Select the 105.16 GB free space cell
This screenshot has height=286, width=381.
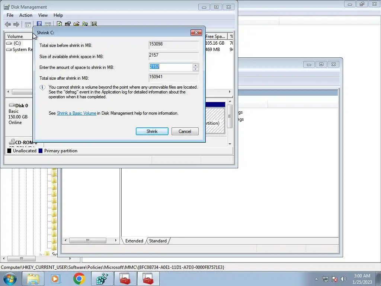215,43
